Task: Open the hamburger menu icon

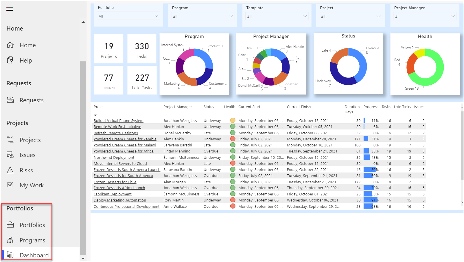Action: click(x=10, y=9)
